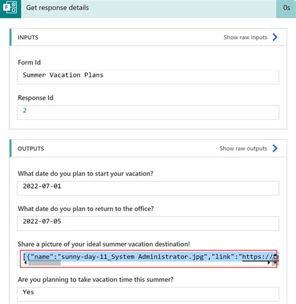Select the vacation start date output field
This screenshot has height=304, width=296.
[x=148, y=188]
